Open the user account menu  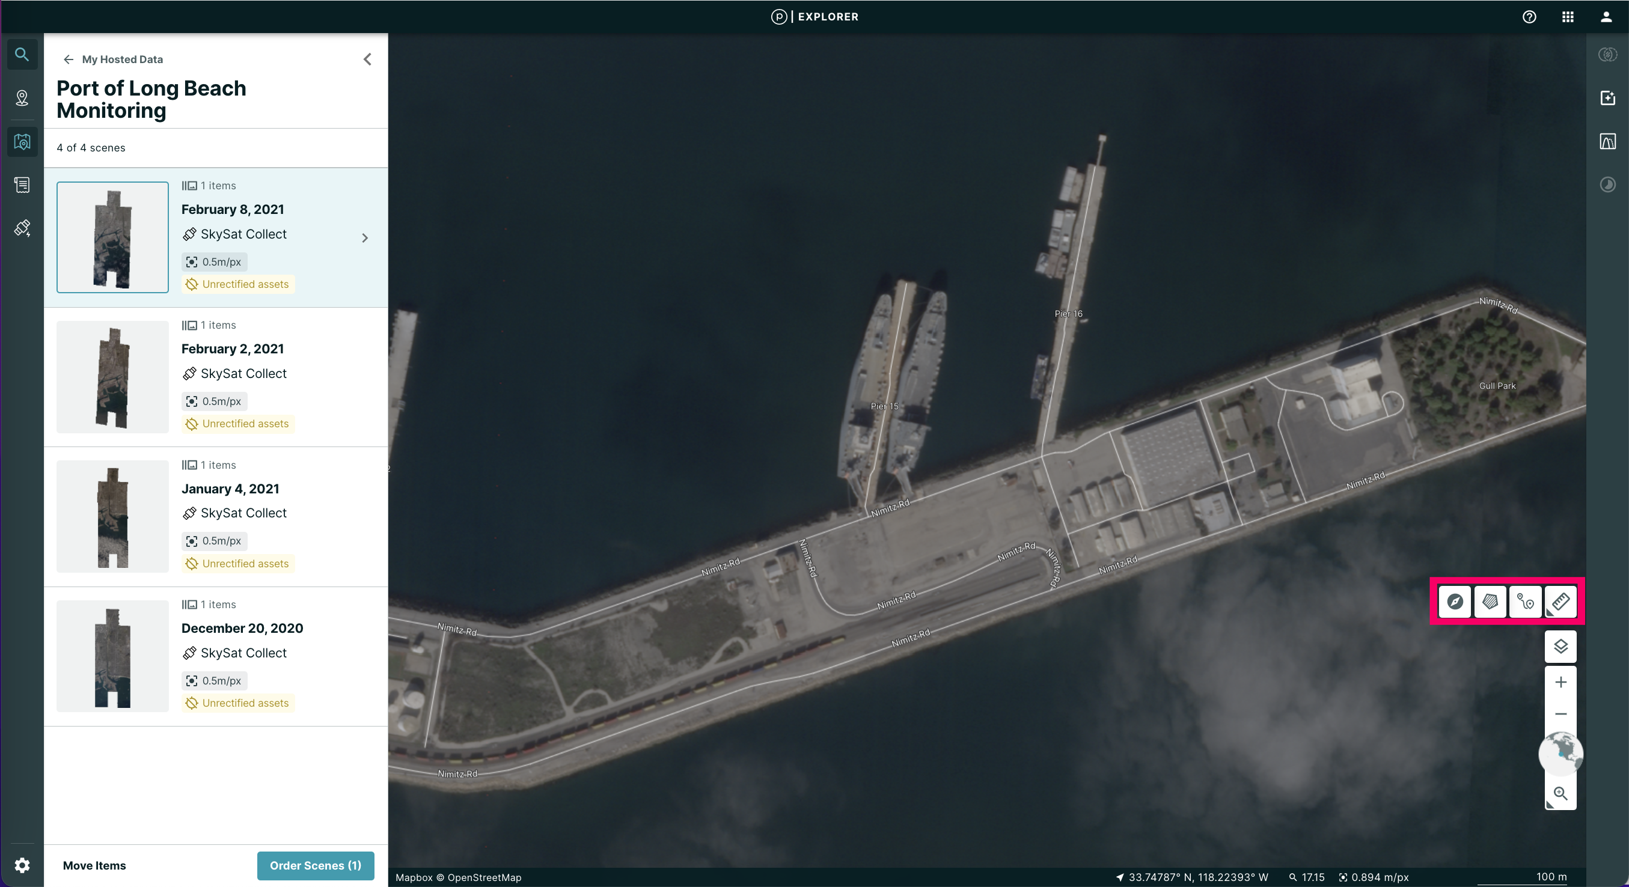(x=1606, y=17)
